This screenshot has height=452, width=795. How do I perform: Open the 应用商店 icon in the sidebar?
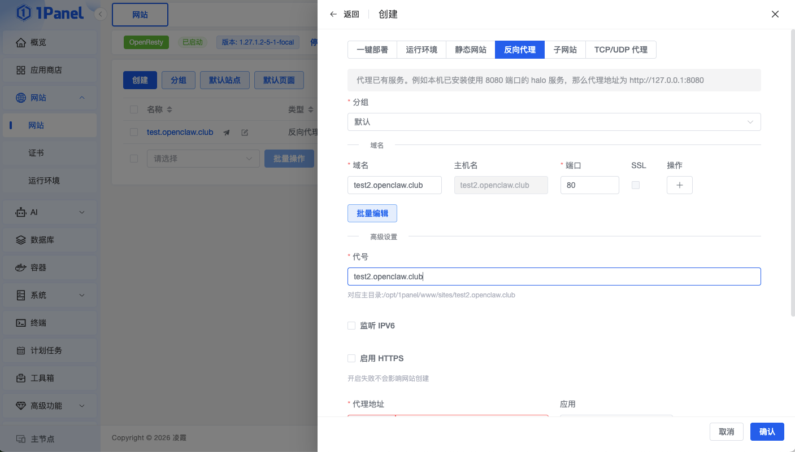coord(21,71)
